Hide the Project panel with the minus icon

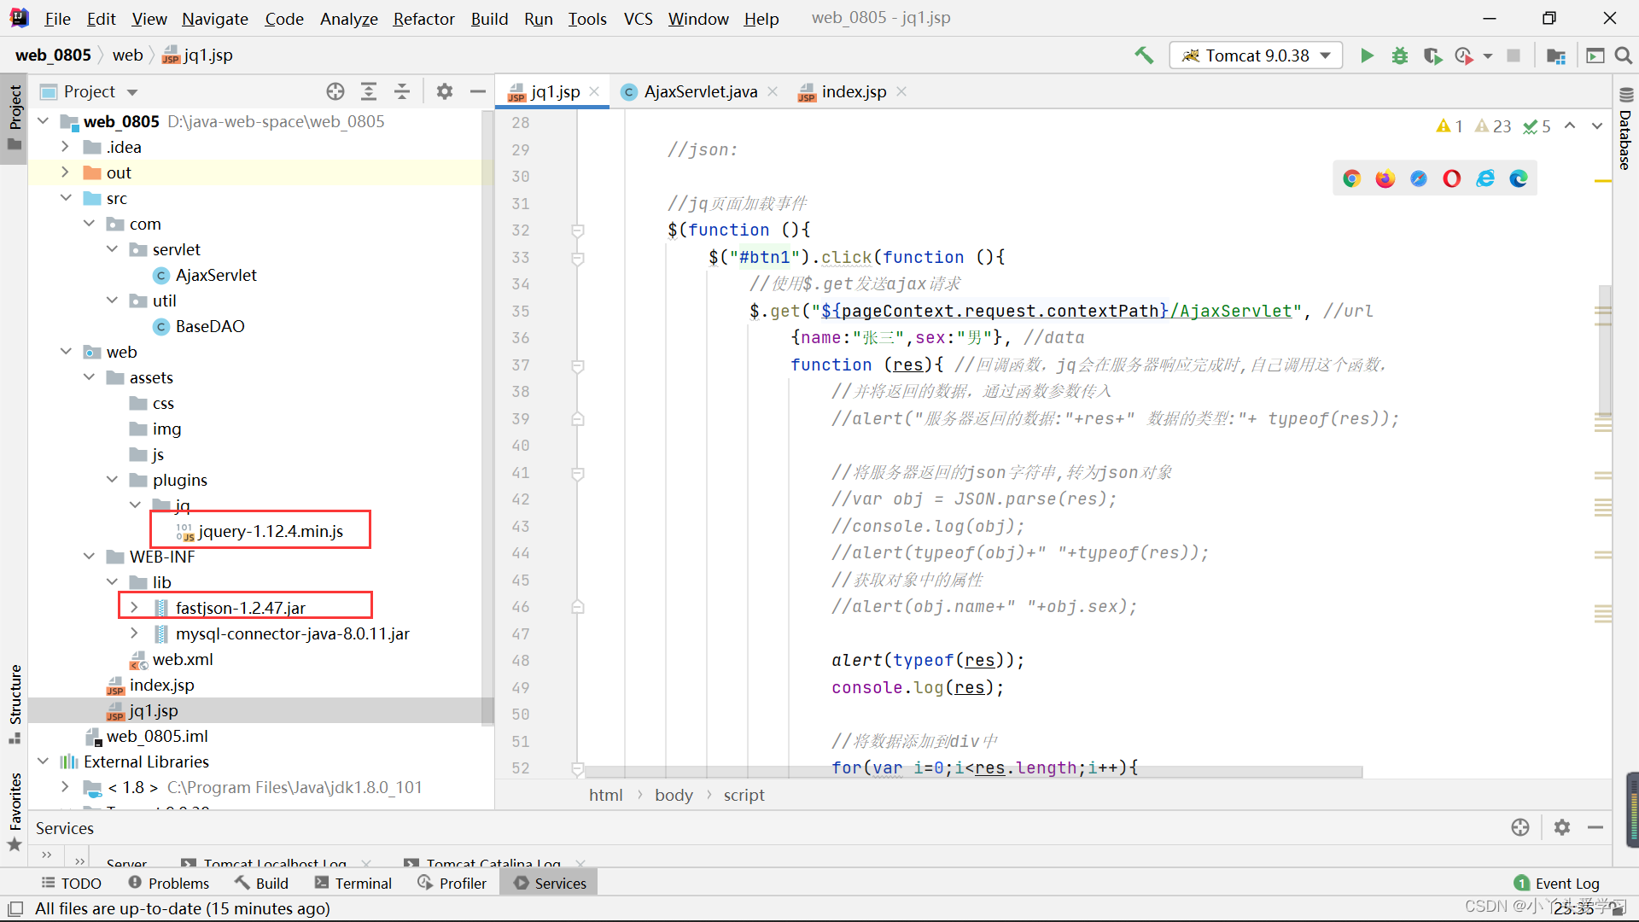pyautogui.click(x=478, y=91)
